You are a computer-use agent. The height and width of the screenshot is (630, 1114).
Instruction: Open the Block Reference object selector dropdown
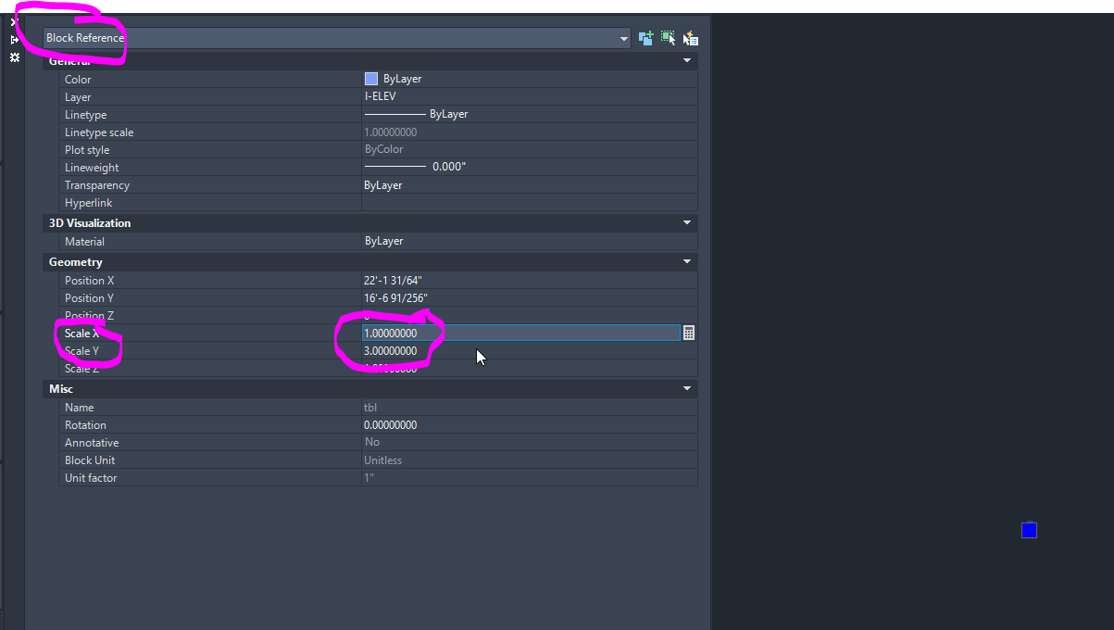click(x=625, y=38)
